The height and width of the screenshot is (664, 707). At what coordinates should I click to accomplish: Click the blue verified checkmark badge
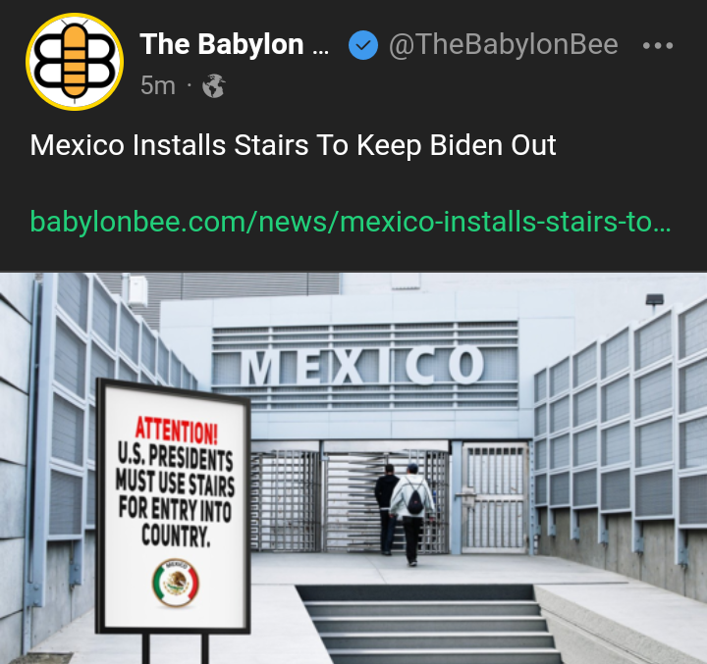coord(363,45)
